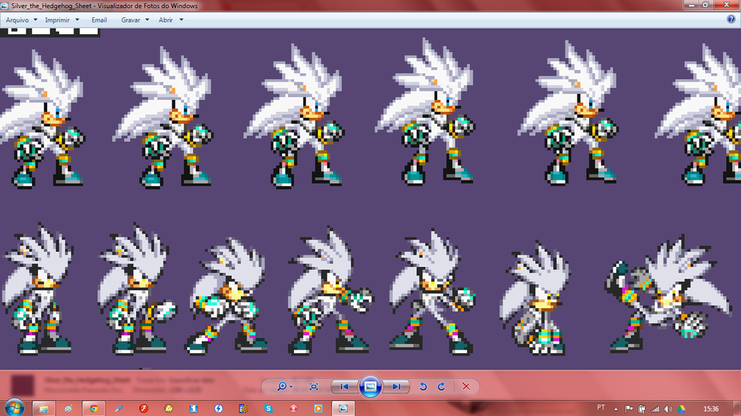Open the Abrir menu
Screen dimensions: 741x416
(x=166, y=20)
